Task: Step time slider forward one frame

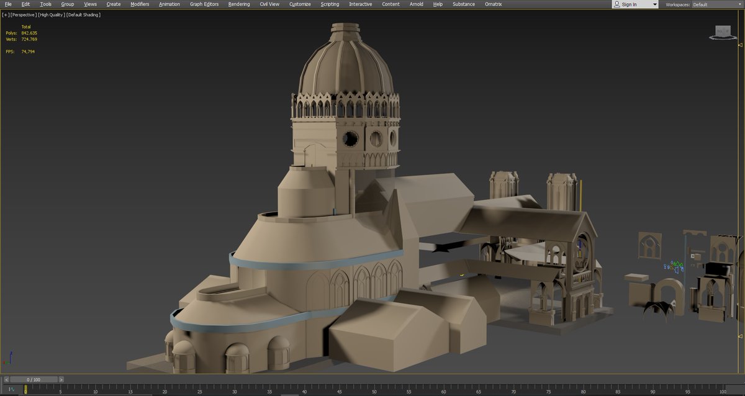Action: (61, 379)
